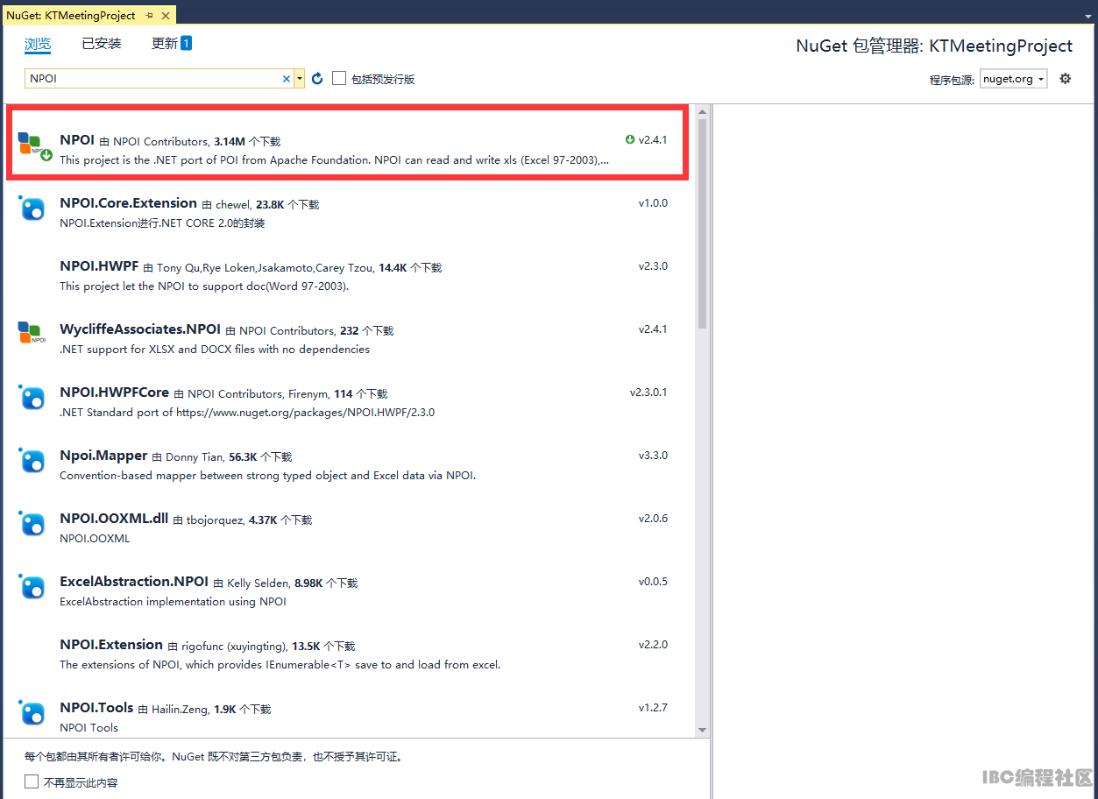Tick the 不再显示此内容 checkbox
This screenshot has width=1098, height=799.
tap(32, 781)
